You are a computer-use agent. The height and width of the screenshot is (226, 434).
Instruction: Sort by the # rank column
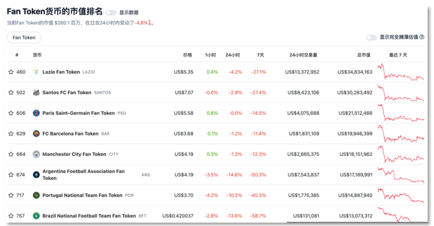(17, 55)
